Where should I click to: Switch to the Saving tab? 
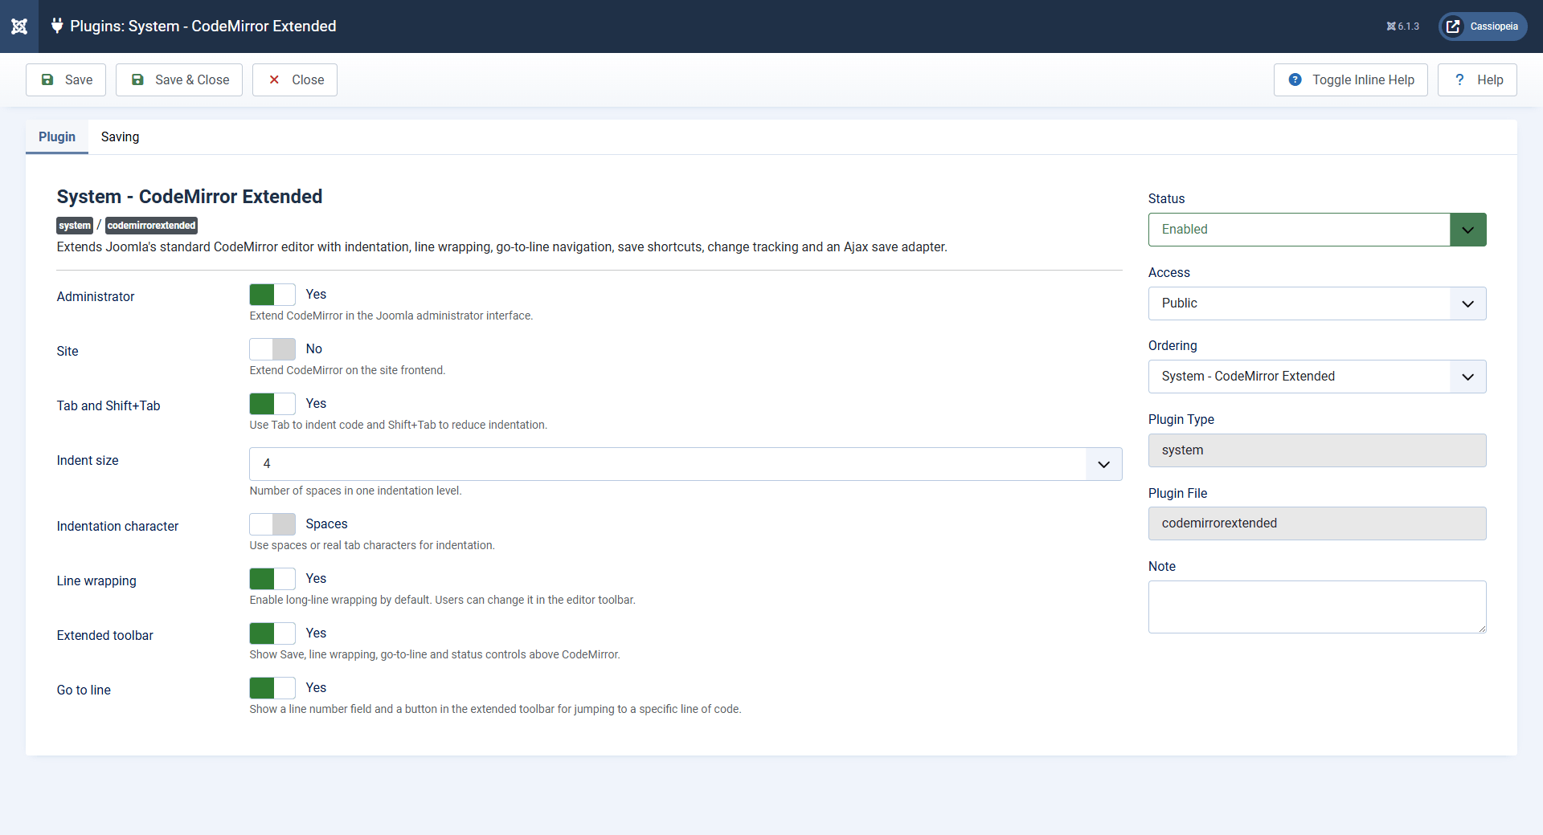tap(120, 137)
